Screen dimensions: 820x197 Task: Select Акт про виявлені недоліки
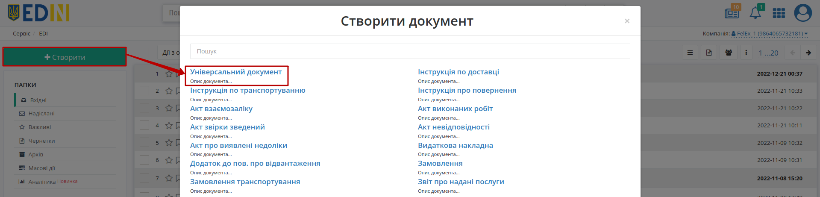pyautogui.click(x=238, y=145)
